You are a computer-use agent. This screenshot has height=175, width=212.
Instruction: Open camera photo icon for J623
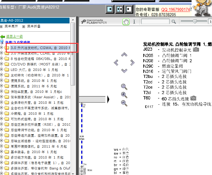(x=196, y=50)
